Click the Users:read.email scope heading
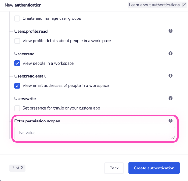Viewport: 188px width, 181px height. point(30,76)
